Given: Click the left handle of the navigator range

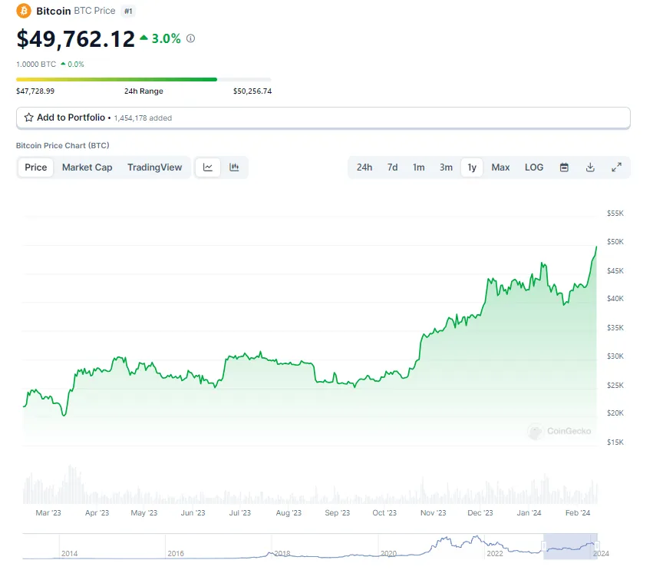Looking at the screenshot, I should click(544, 546).
